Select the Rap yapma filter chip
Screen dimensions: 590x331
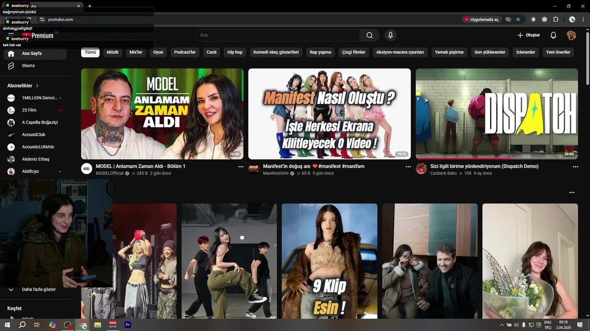[320, 52]
